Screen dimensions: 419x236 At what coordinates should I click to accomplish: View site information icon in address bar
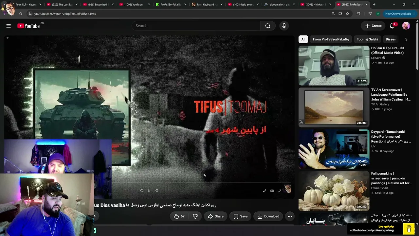tap(30, 14)
